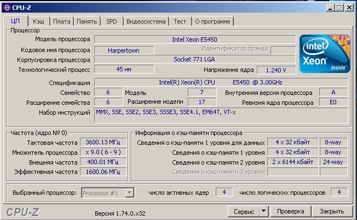357x220 pixels.
Task: Click the Расширение модели value 17
Action: (202, 102)
